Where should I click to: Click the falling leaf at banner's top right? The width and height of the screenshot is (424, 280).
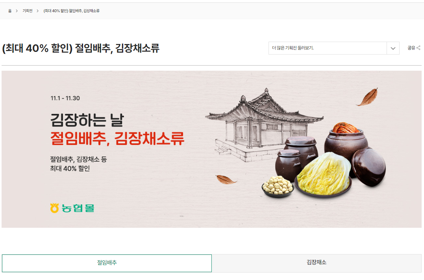(367, 97)
